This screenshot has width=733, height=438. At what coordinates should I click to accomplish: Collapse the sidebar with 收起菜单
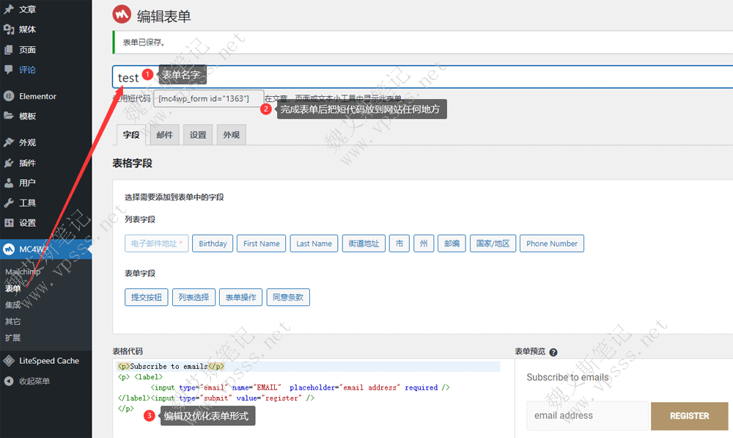coord(34,381)
